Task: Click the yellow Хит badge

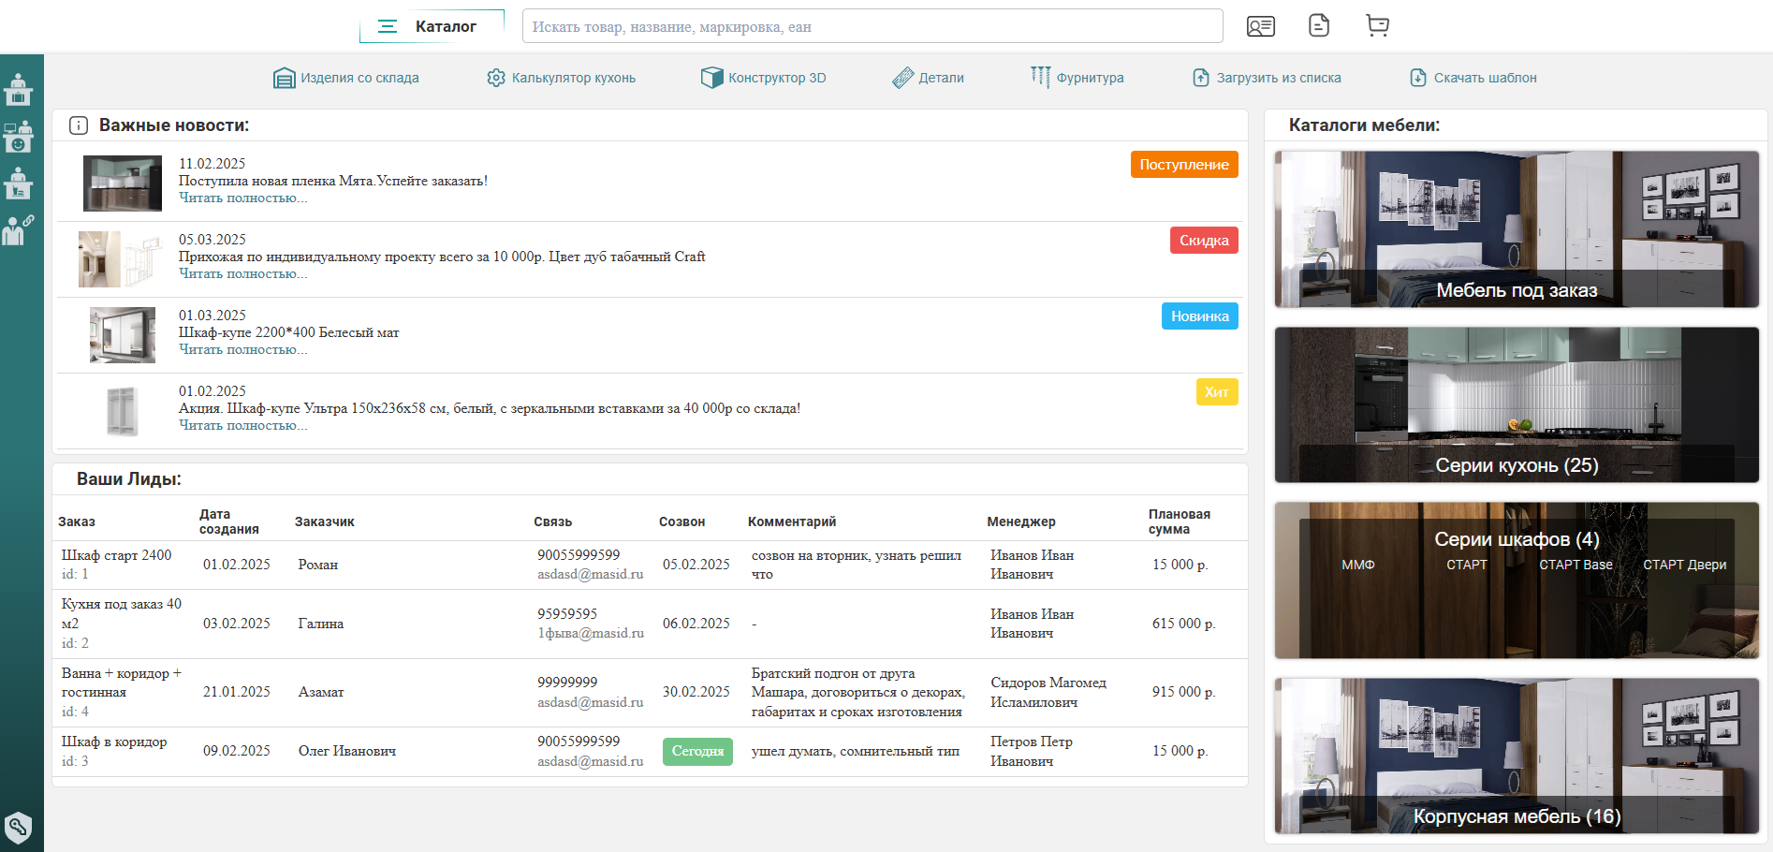Action: (x=1217, y=392)
